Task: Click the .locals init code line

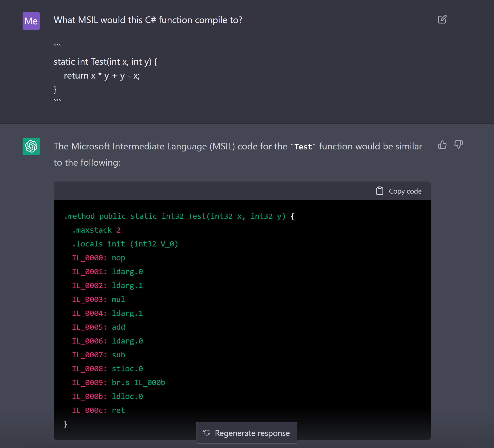Action: [125, 244]
